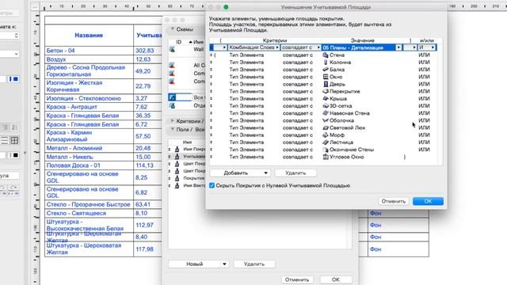
Task: Confirm with the blue OK button
Action: pyautogui.click(x=428, y=201)
